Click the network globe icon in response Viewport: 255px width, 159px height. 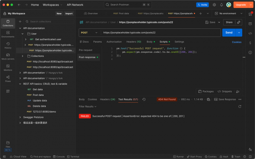[208, 99]
